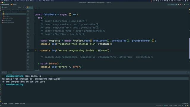The image size is (190, 107).
Task: Open the Refactor menu
Action: click(32, 1)
